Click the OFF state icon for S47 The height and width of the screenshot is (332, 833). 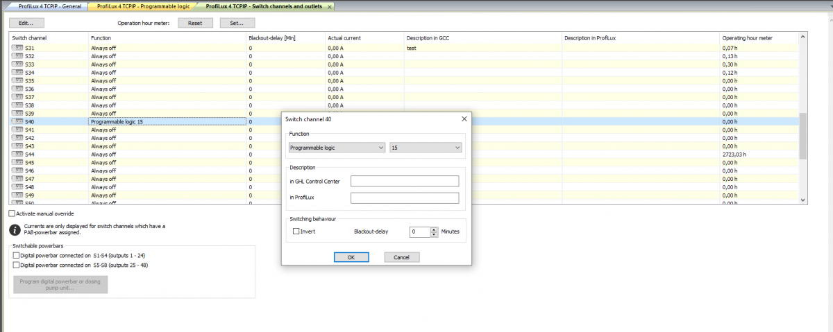point(17,179)
